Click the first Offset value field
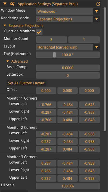This screenshot has height=192, width=108. coord(46,91)
